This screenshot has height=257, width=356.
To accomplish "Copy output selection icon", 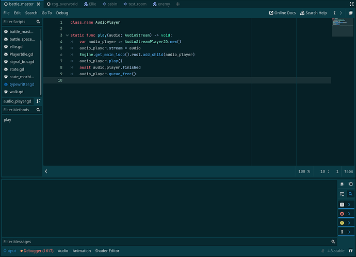I will tap(350, 184).
